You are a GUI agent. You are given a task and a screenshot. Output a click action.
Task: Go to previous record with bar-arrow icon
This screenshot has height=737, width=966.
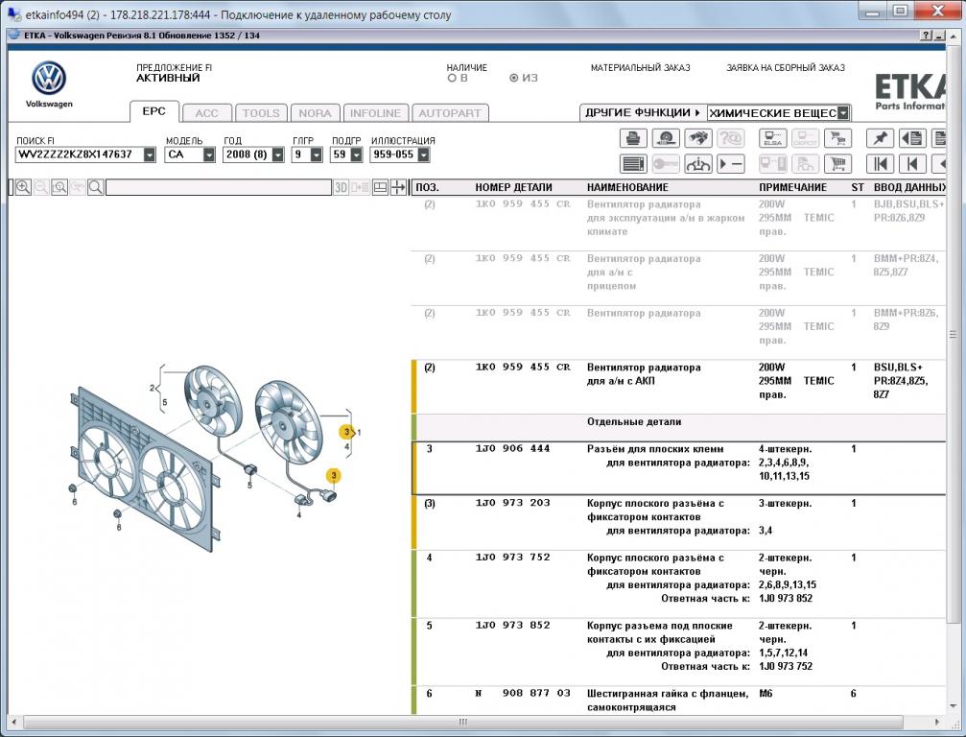[912, 164]
